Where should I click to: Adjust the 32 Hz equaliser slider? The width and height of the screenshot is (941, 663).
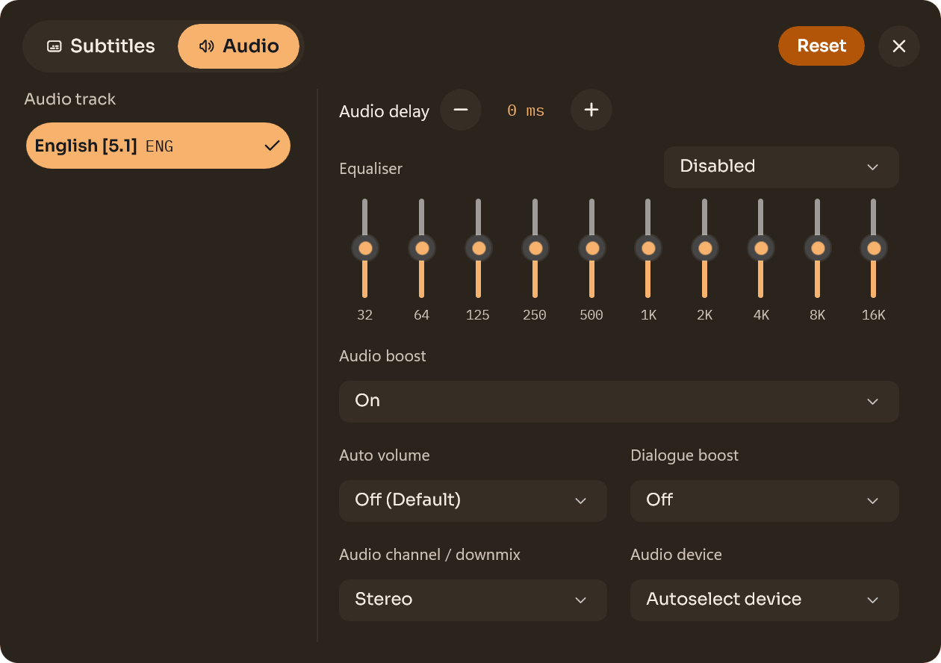point(365,248)
